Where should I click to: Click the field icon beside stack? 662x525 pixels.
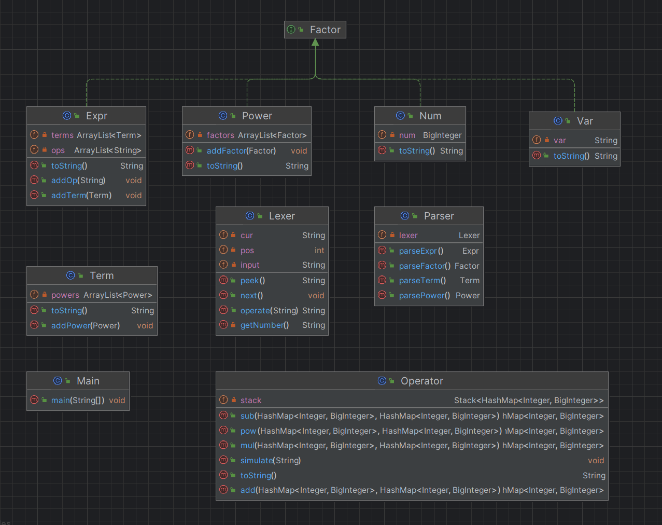click(223, 400)
